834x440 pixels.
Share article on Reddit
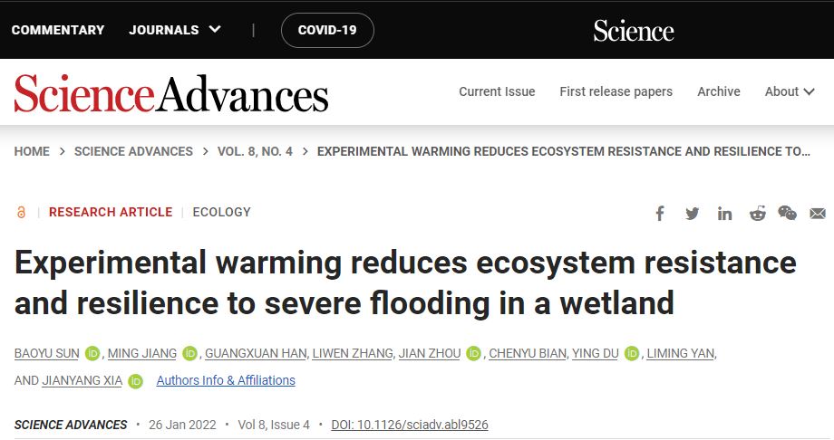[757, 214]
